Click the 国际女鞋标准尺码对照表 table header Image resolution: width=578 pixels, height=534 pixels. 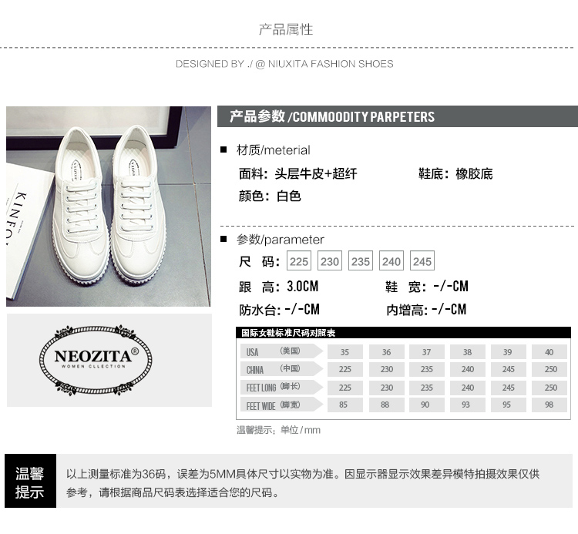pyautogui.click(x=403, y=333)
